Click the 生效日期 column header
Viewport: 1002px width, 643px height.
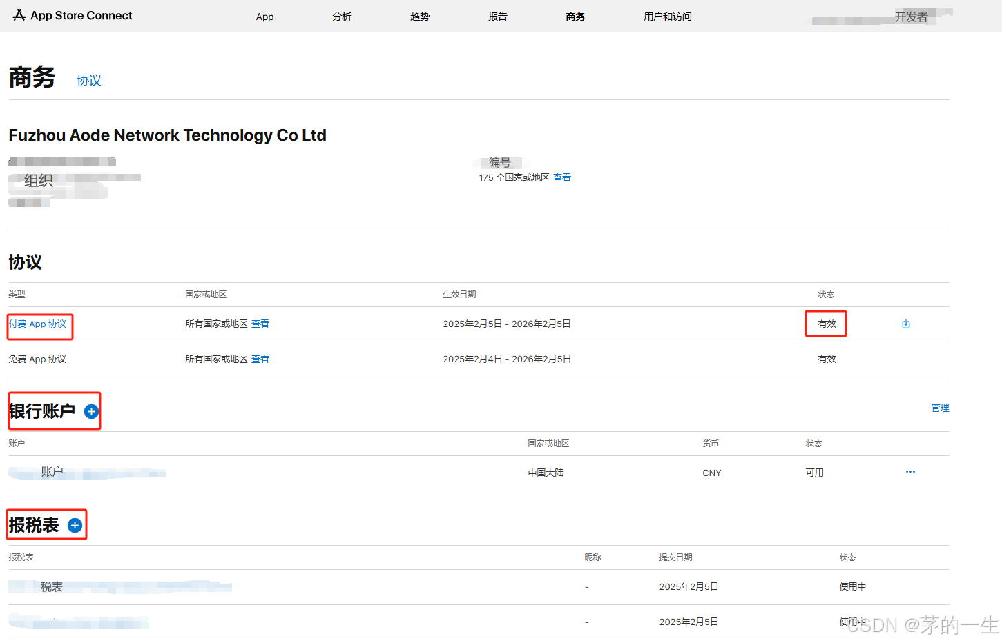tap(459, 295)
